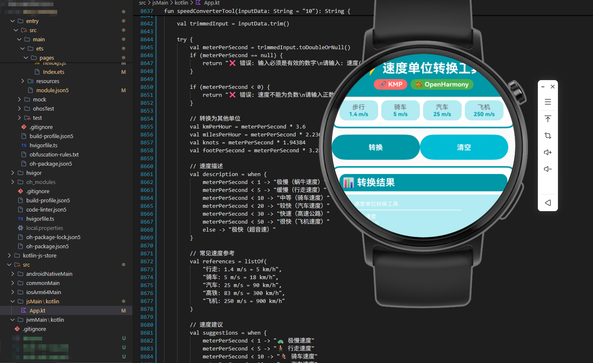
Task: Tap the OpenHarmony badge on the watch
Action: click(442, 84)
